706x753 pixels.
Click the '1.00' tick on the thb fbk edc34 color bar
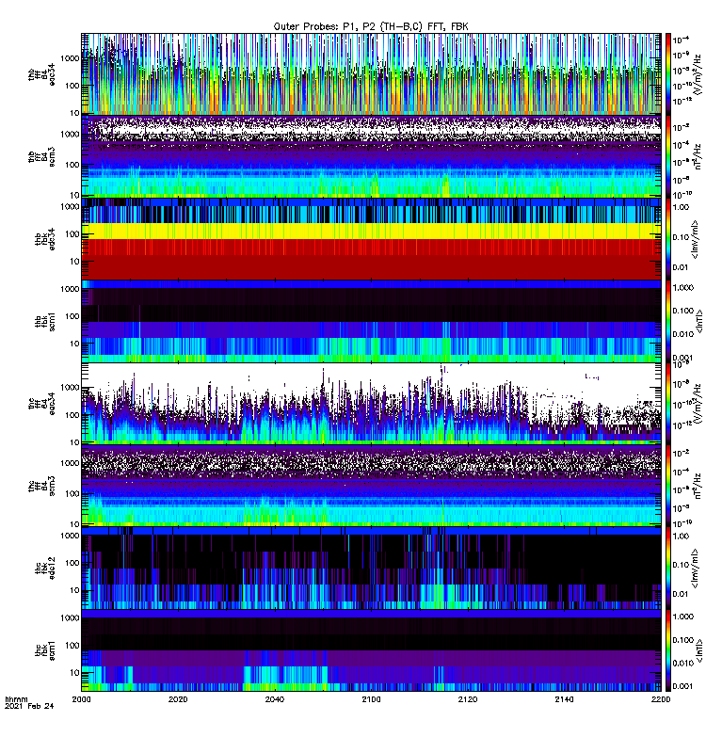tap(681, 207)
